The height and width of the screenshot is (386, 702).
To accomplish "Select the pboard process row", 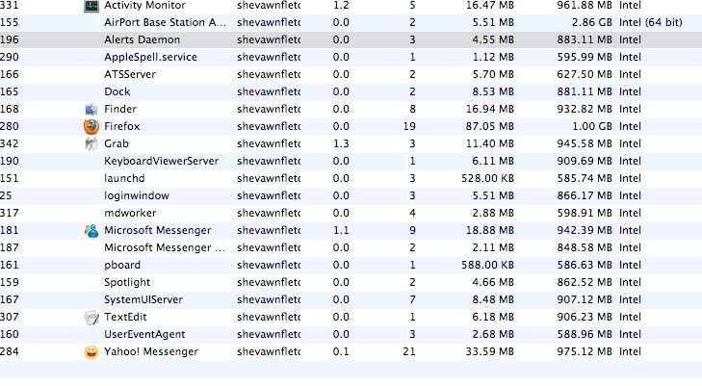I will pyautogui.click(x=122, y=265).
